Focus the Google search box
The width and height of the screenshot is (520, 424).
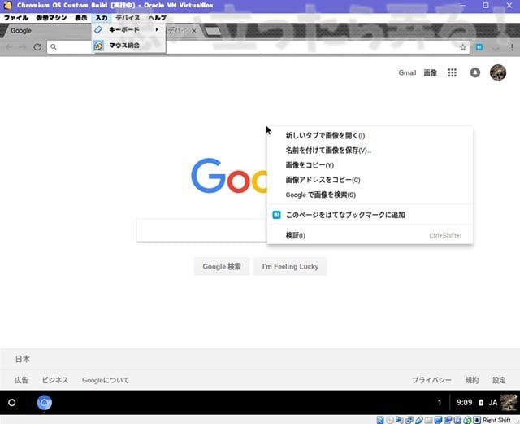point(201,230)
